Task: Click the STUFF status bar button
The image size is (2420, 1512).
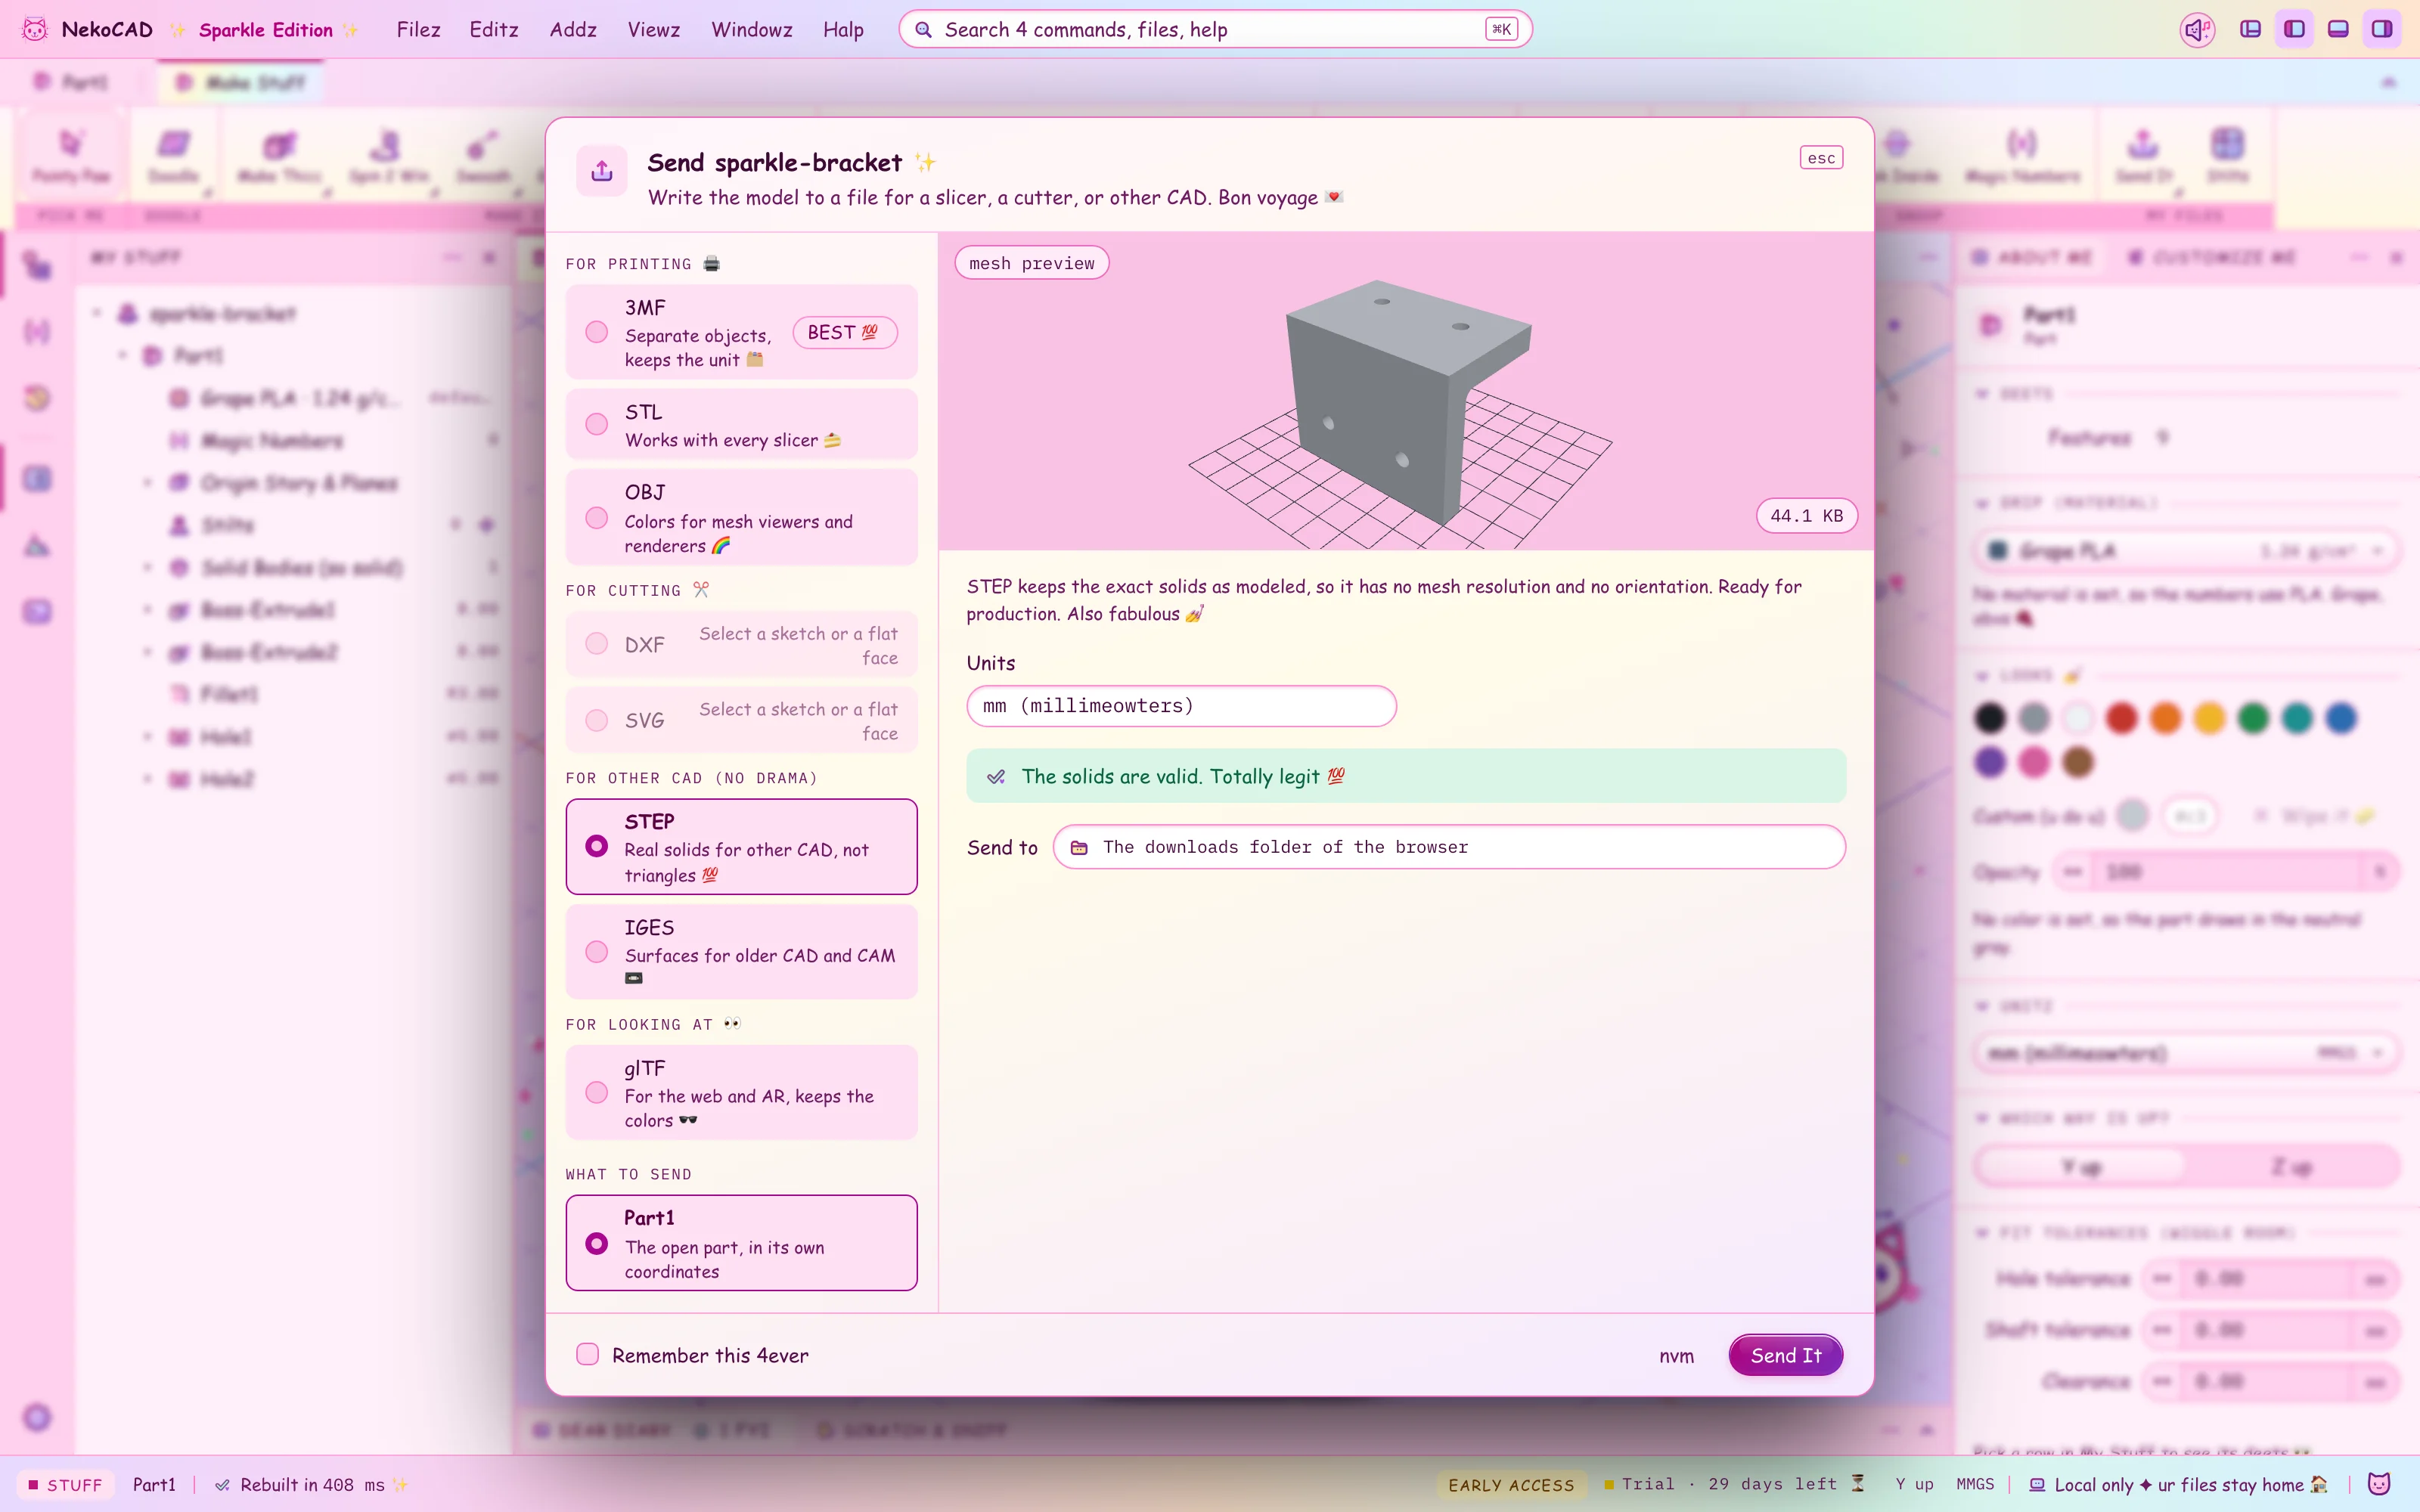Action: pyautogui.click(x=65, y=1485)
